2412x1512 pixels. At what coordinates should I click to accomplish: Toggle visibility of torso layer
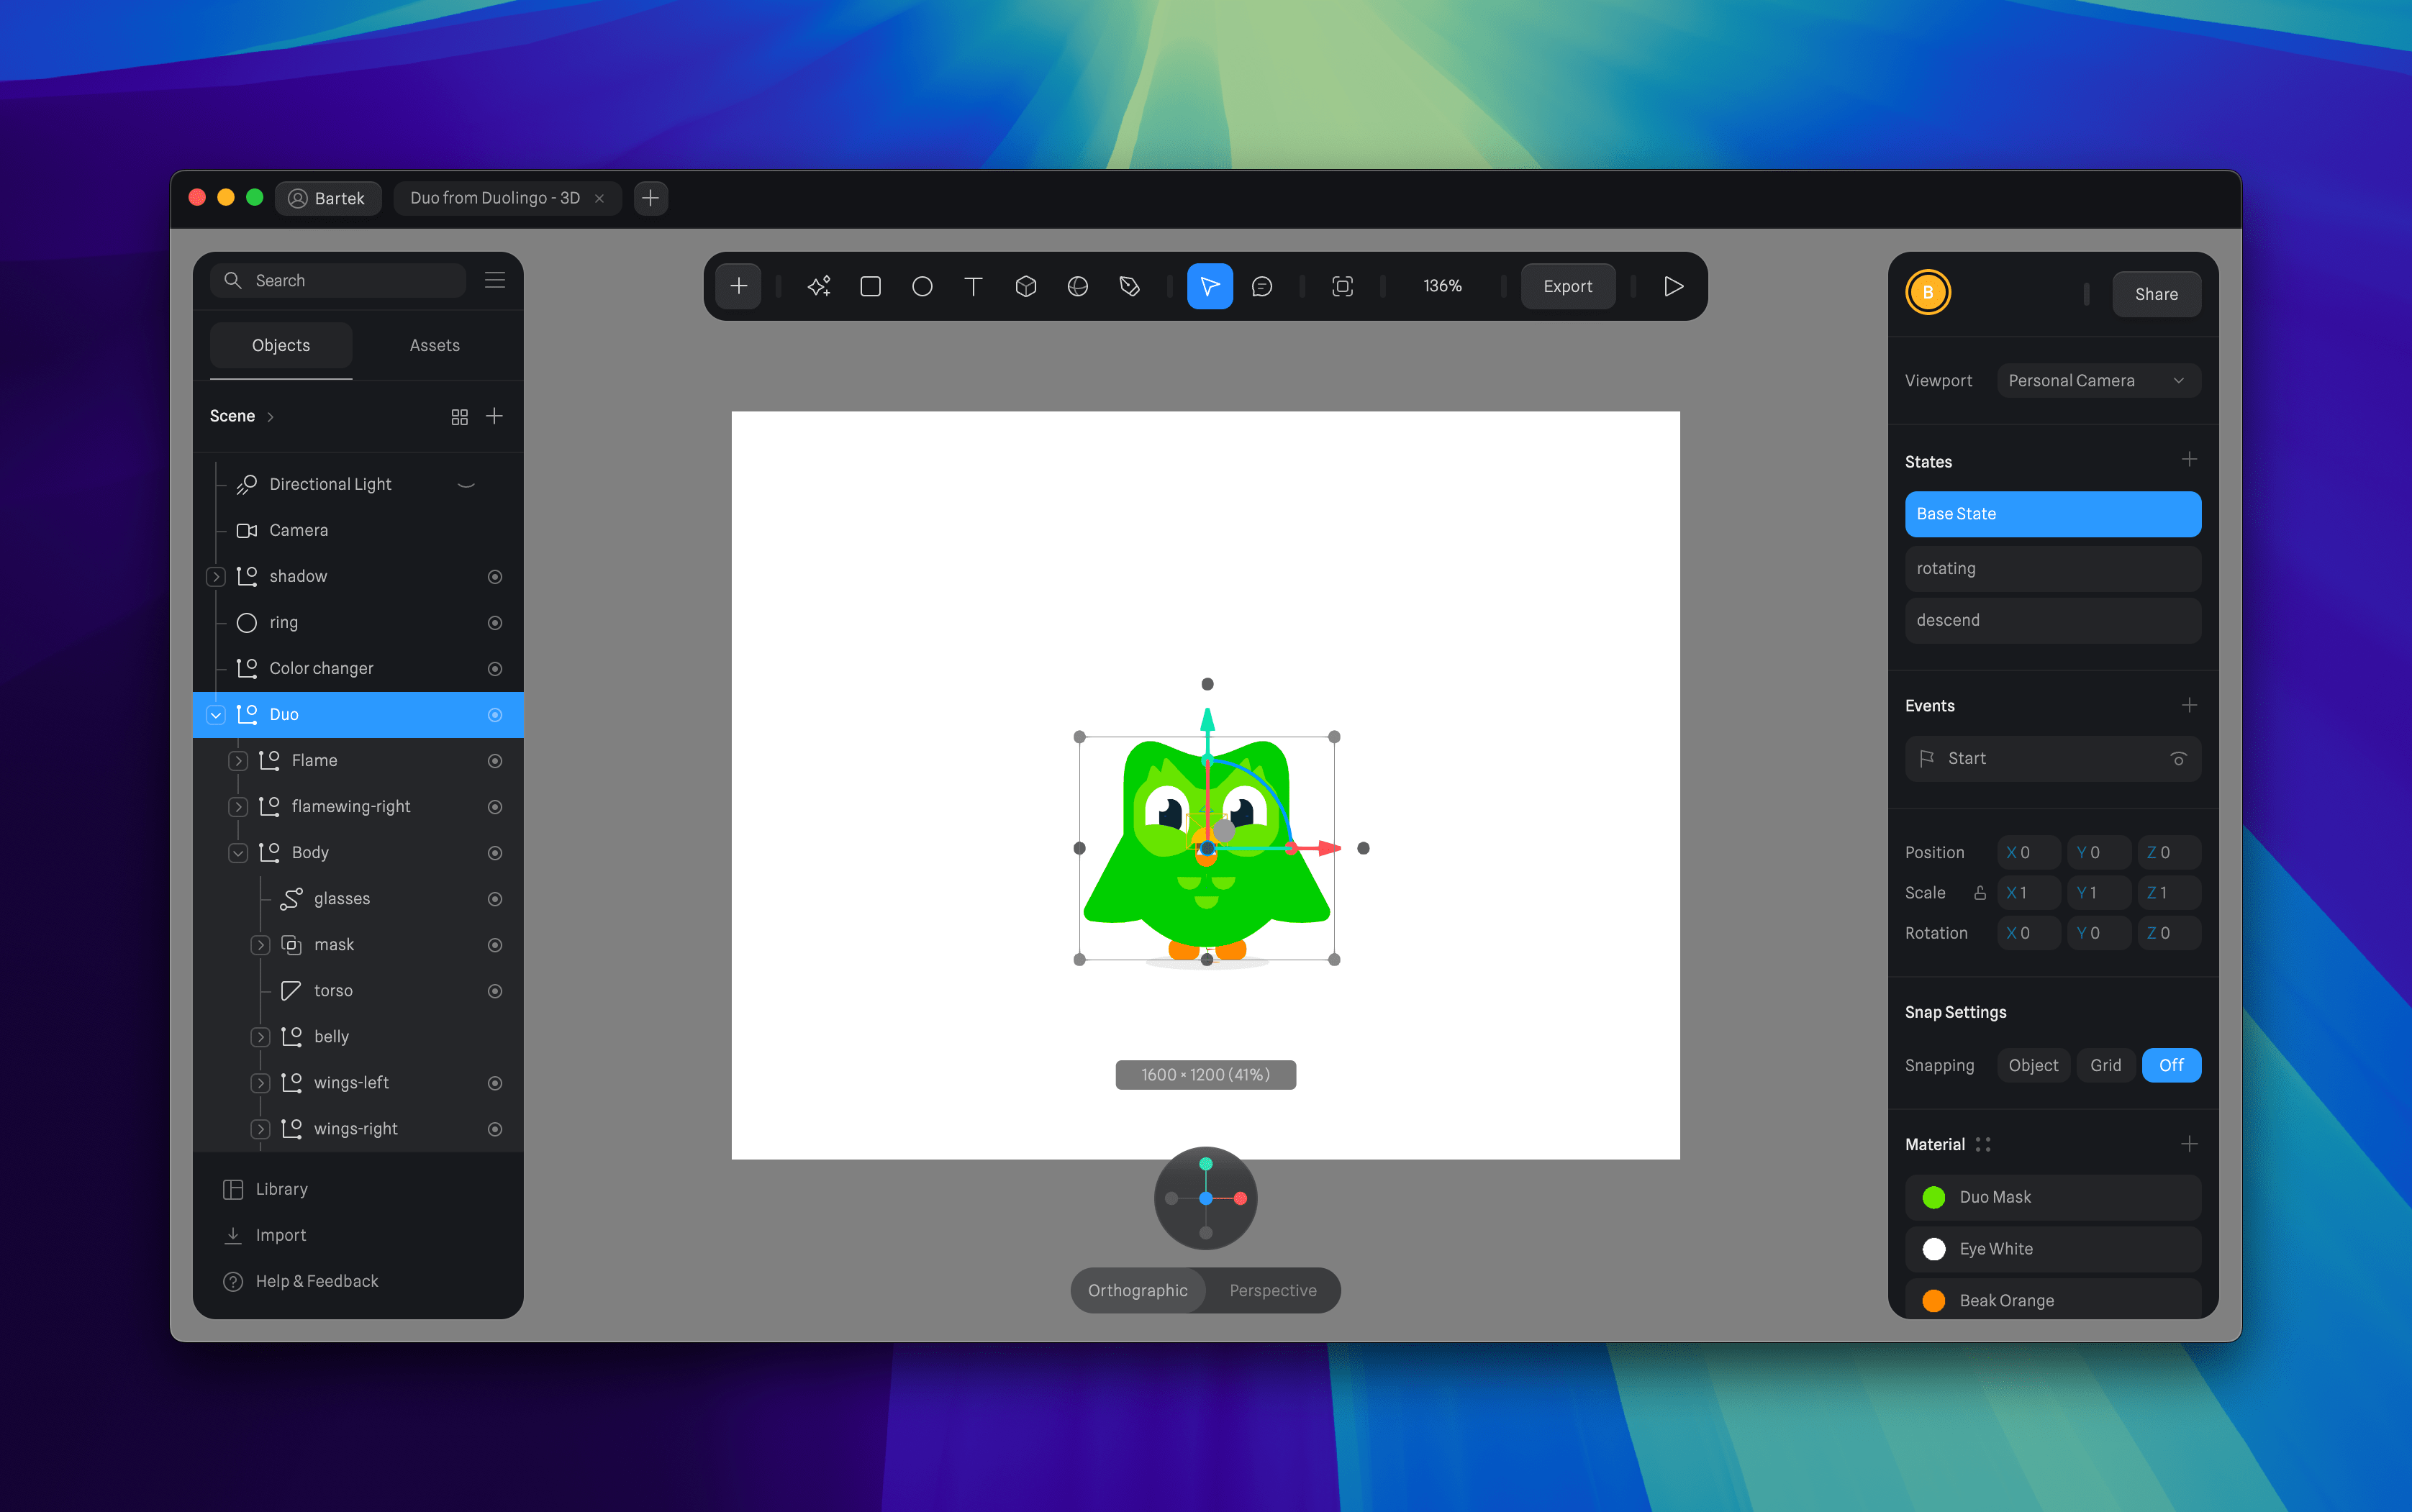pos(494,991)
